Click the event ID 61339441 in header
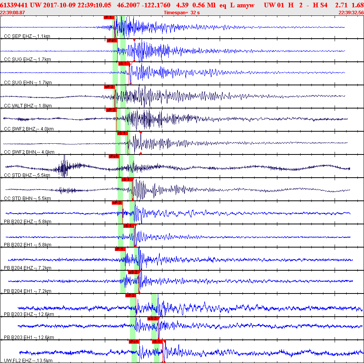 14,5
